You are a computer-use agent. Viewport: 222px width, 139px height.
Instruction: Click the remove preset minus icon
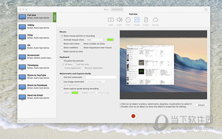(x=25, y=121)
